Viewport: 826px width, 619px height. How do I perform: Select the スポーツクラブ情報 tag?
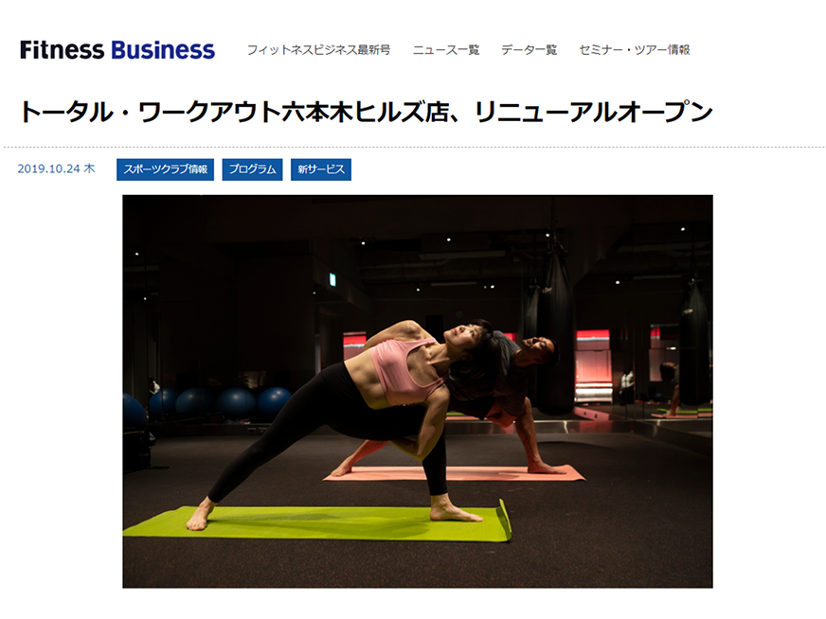(x=166, y=169)
